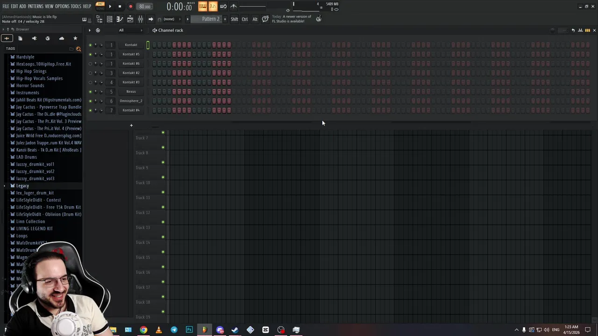Open the TOOLS menu
The height and width of the screenshot is (336, 598).
(x=76, y=6)
